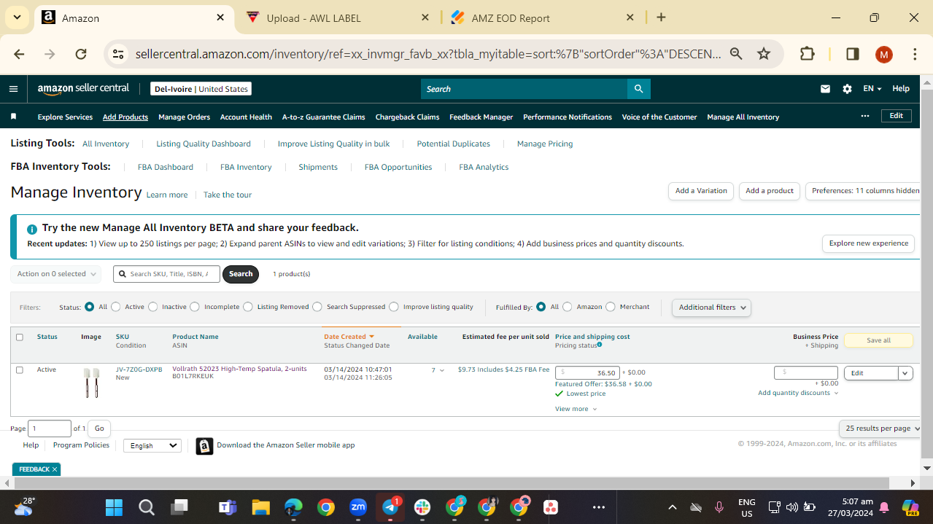Select the Inactive status filter

(x=152, y=307)
